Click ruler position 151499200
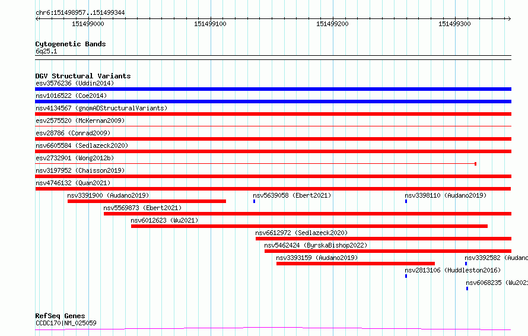528x336 pixels. 332,24
